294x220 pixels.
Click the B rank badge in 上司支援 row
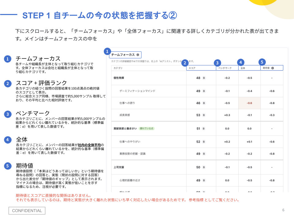coord(204,167)
